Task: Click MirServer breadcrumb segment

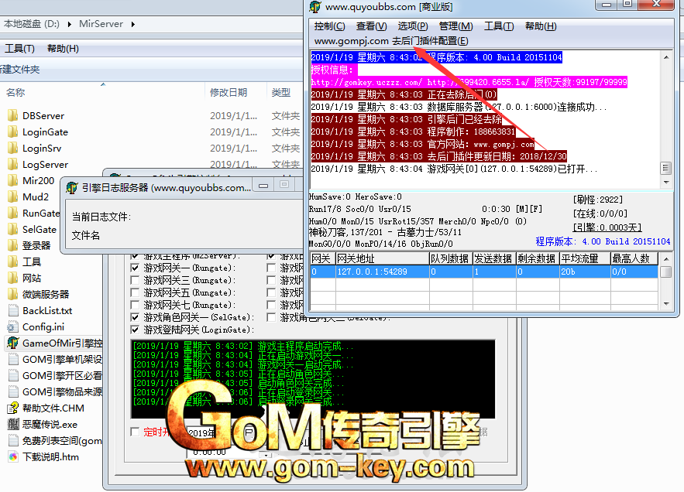Action: pos(101,24)
